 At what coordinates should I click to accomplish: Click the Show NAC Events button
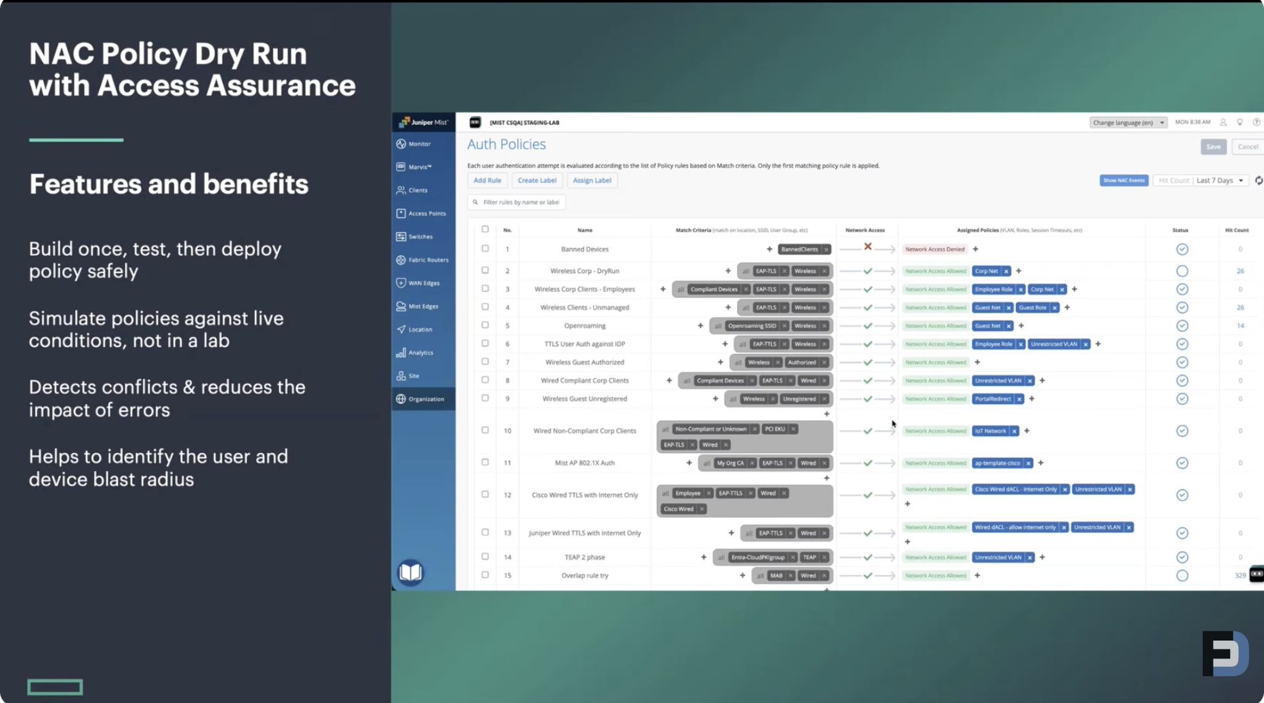(x=1124, y=181)
